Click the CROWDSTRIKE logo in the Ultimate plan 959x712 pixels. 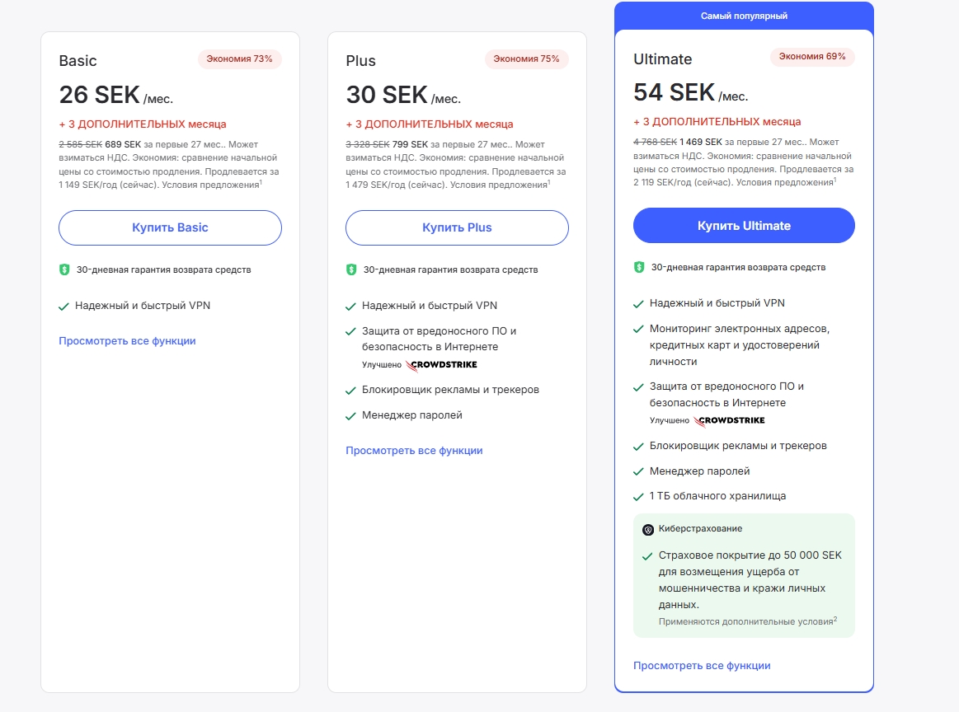click(731, 419)
